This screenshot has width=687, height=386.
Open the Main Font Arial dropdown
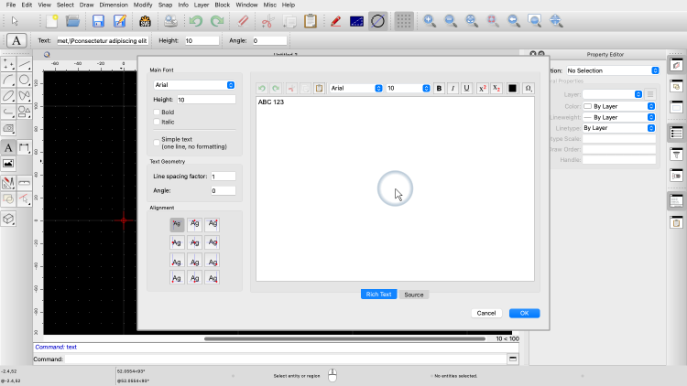194,85
